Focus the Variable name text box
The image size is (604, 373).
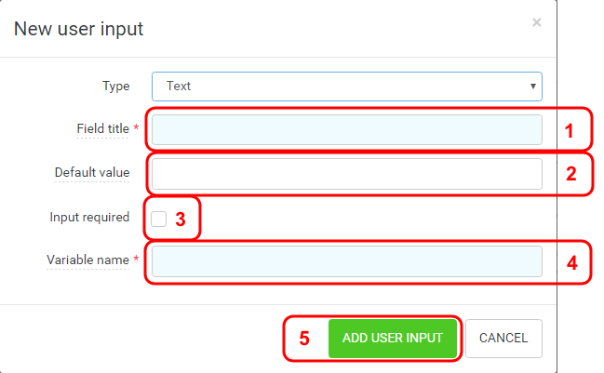(x=346, y=261)
